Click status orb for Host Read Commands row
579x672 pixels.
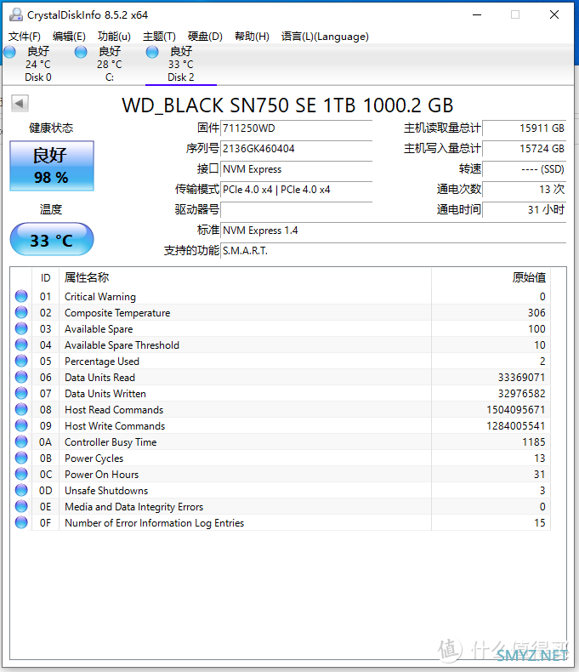pos(21,409)
